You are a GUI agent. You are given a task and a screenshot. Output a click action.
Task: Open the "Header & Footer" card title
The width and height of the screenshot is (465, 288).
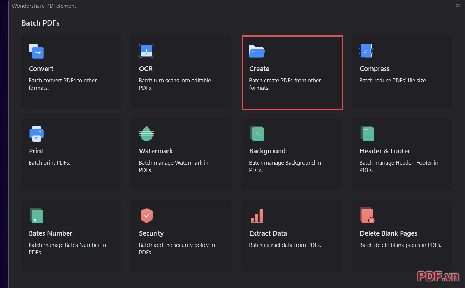[385, 151]
